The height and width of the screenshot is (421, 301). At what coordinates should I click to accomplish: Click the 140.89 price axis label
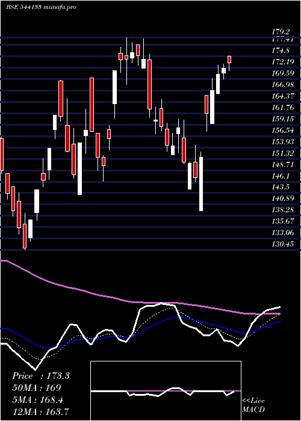[282, 198]
